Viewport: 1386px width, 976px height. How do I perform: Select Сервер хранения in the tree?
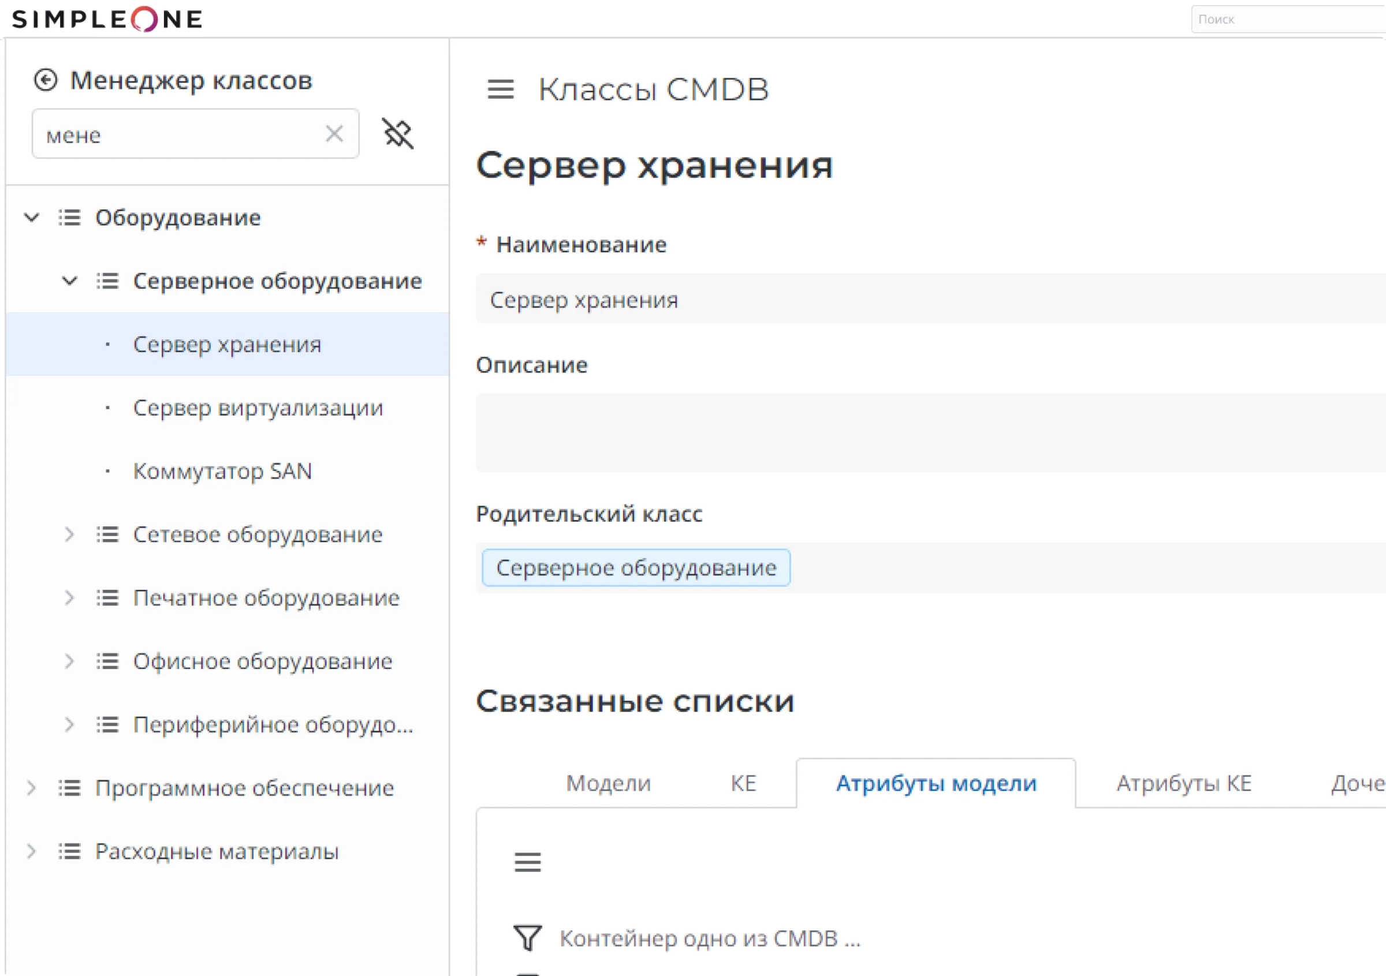pyautogui.click(x=227, y=345)
